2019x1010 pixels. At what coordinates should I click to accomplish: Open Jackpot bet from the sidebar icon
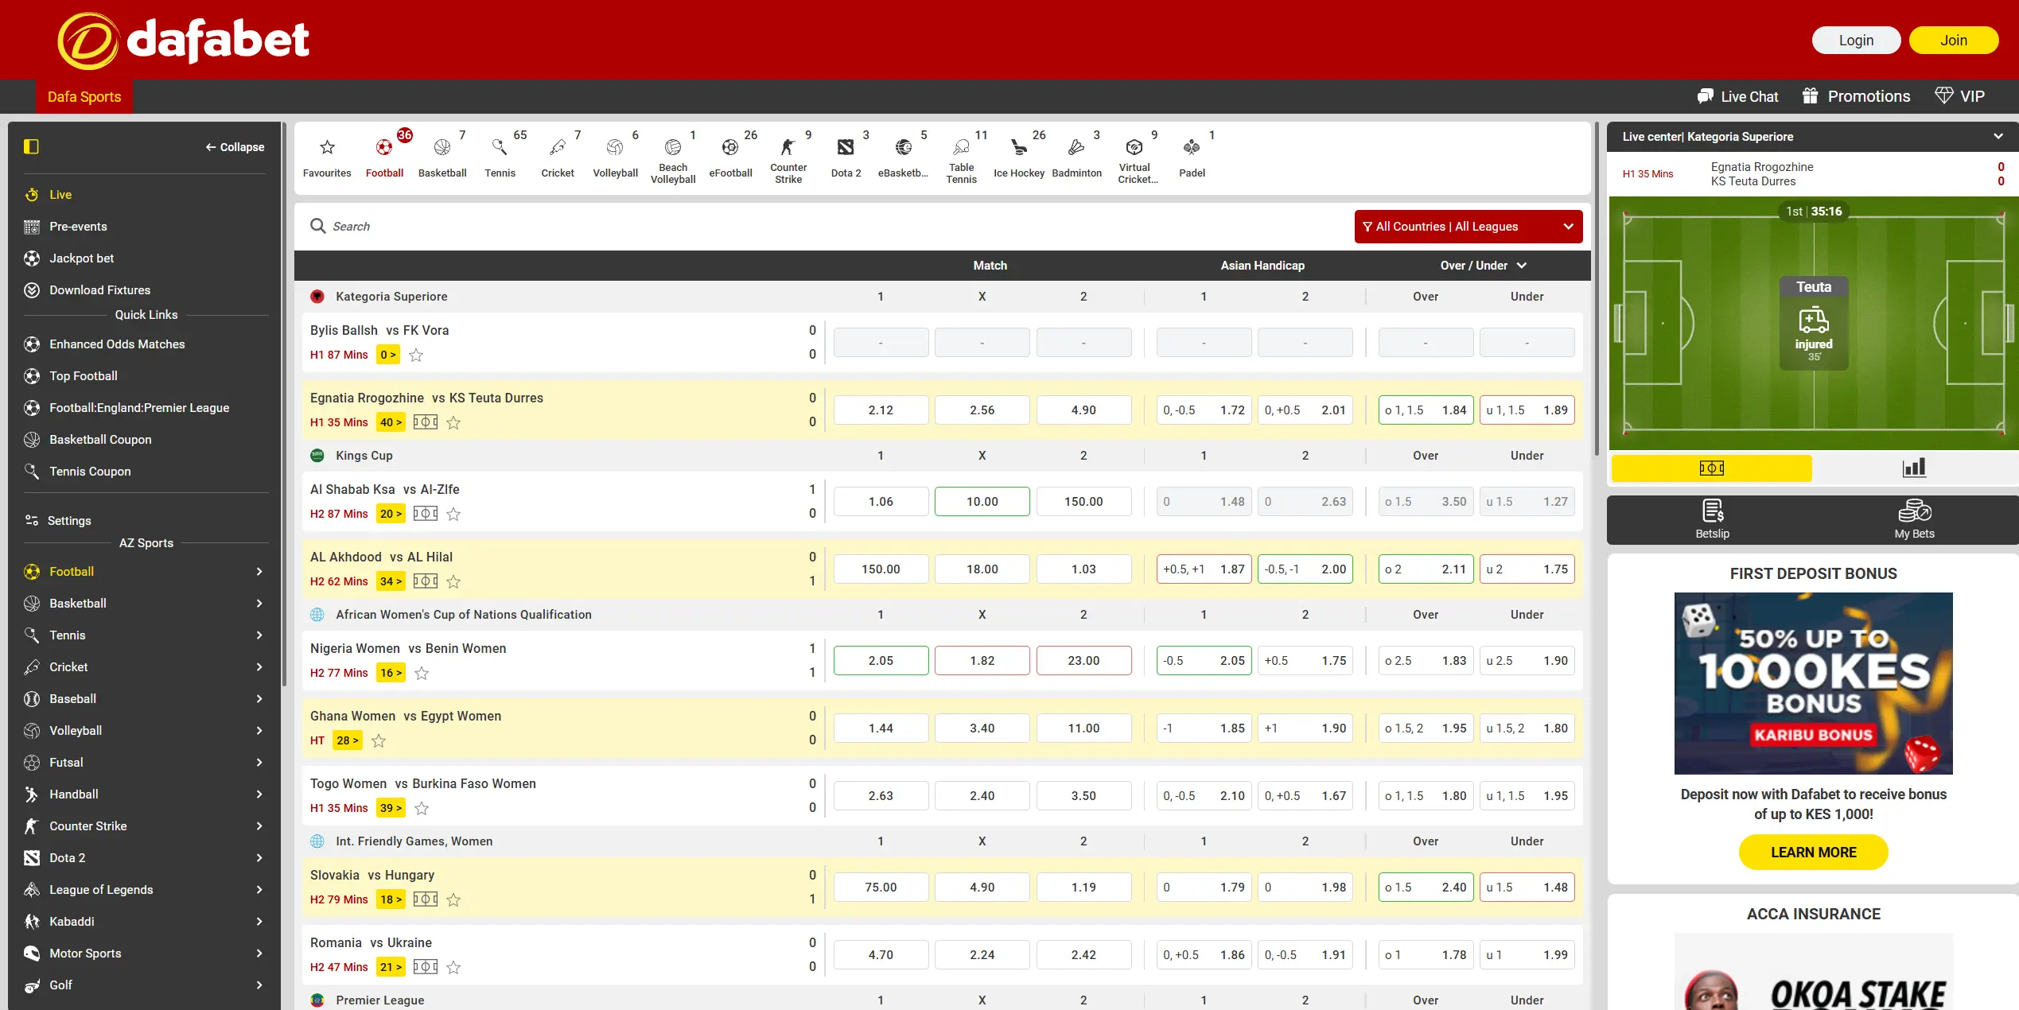[32, 258]
